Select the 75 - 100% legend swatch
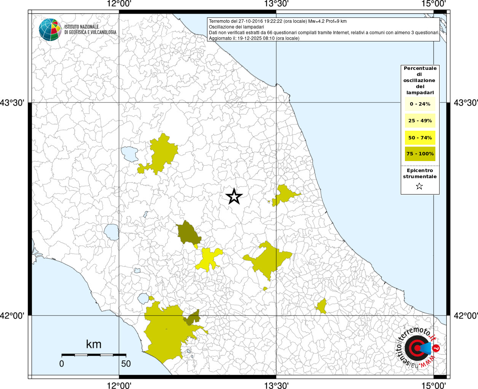Screen dimensions: 478x389 pyautogui.click(x=420, y=154)
